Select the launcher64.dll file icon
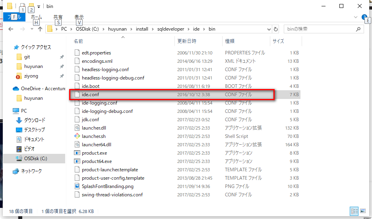This screenshot has height=219, width=372. [x=77, y=145]
